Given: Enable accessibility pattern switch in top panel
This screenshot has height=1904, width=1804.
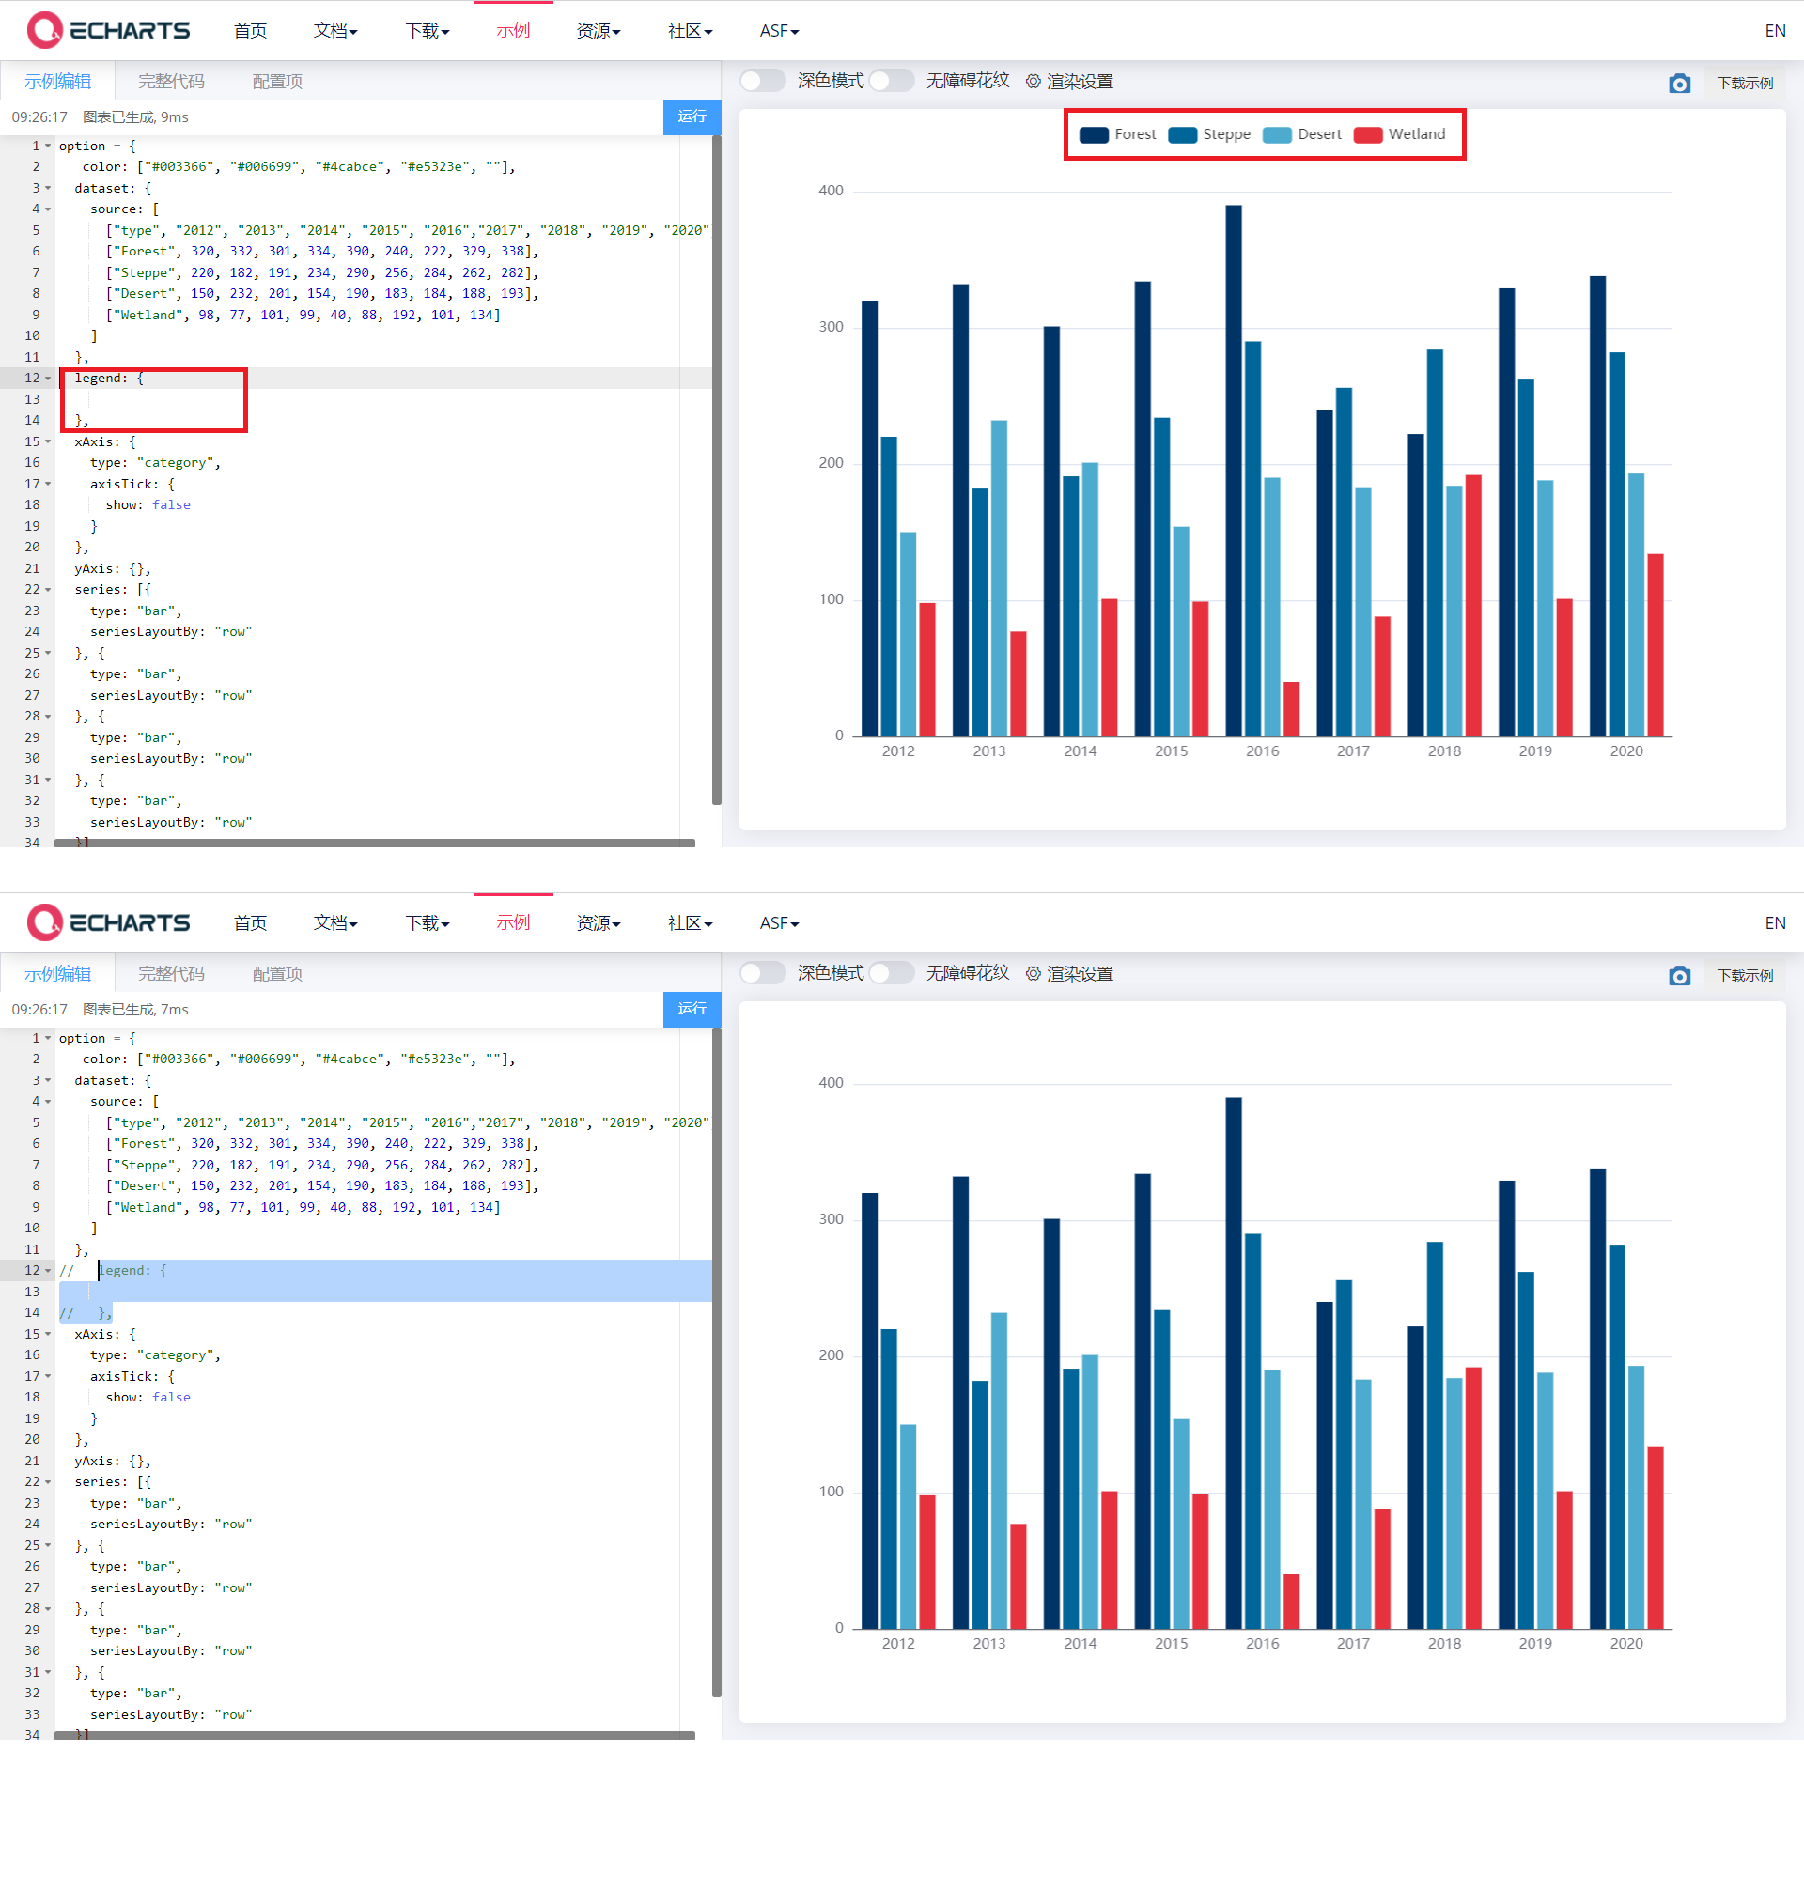Looking at the screenshot, I should (x=892, y=81).
